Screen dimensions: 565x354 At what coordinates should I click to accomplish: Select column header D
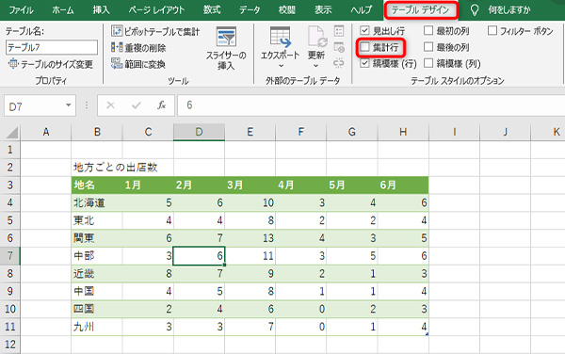coord(199,132)
